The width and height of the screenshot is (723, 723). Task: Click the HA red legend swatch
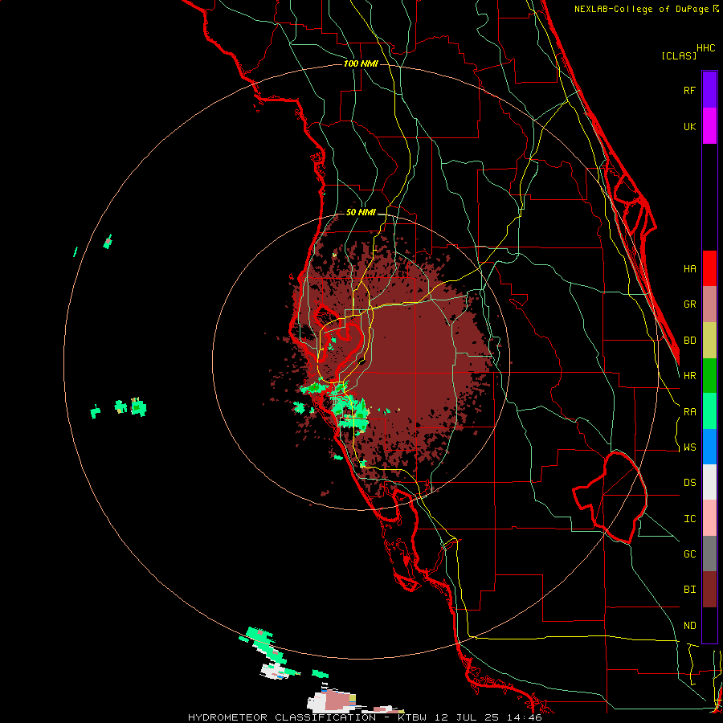point(709,268)
